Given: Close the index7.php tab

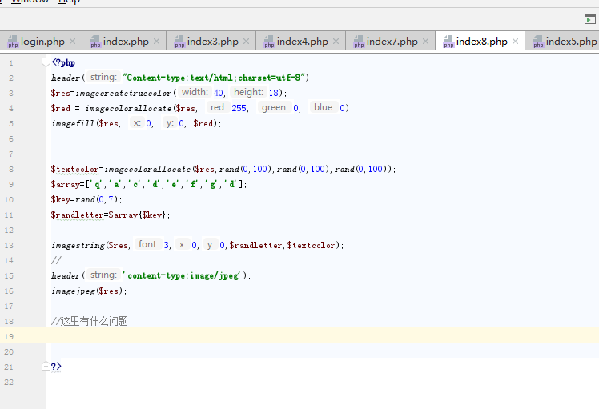Looking at the screenshot, I should click(x=425, y=42).
